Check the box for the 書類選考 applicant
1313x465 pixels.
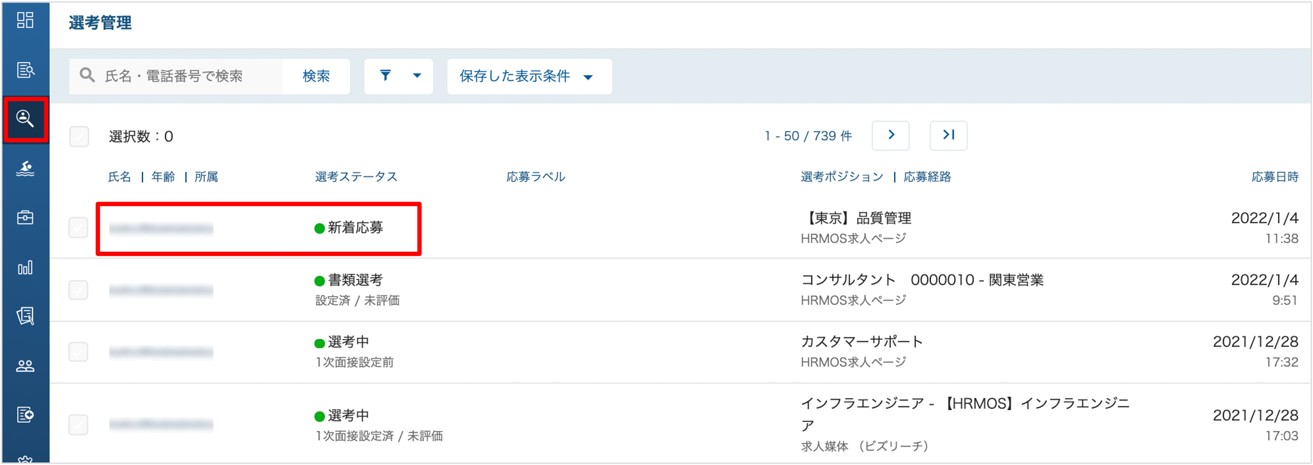point(79,290)
